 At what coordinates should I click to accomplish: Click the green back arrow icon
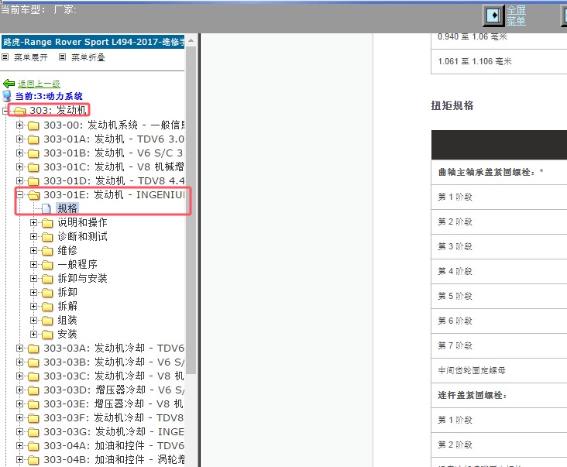[x=9, y=84]
